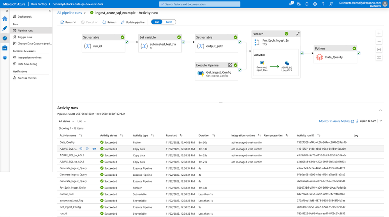View details eyeglasses icon for AZURE_SQL row
The image size is (389, 217).
click(94, 149)
